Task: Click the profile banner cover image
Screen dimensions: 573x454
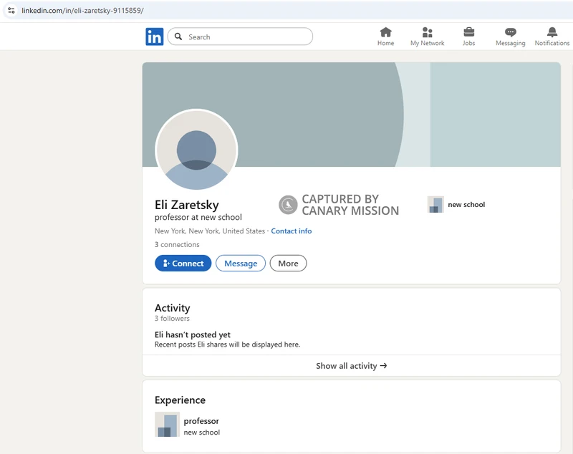Action: click(351, 115)
